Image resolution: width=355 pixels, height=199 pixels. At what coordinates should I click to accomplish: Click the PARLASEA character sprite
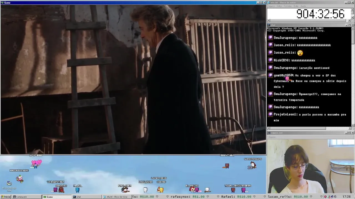tap(125, 190)
